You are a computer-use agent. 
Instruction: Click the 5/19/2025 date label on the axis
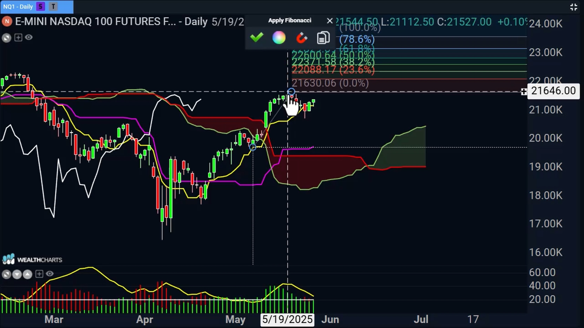[x=287, y=319]
